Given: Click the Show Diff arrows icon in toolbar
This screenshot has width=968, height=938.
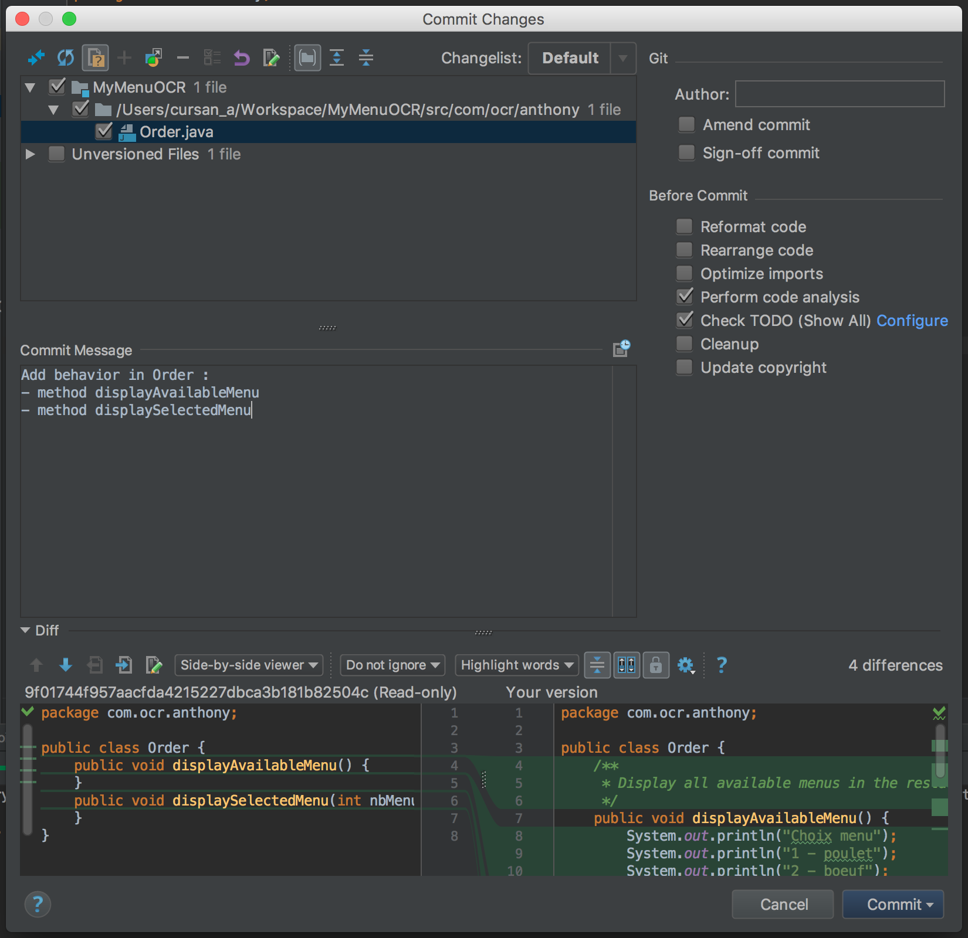Looking at the screenshot, I should pos(36,58).
